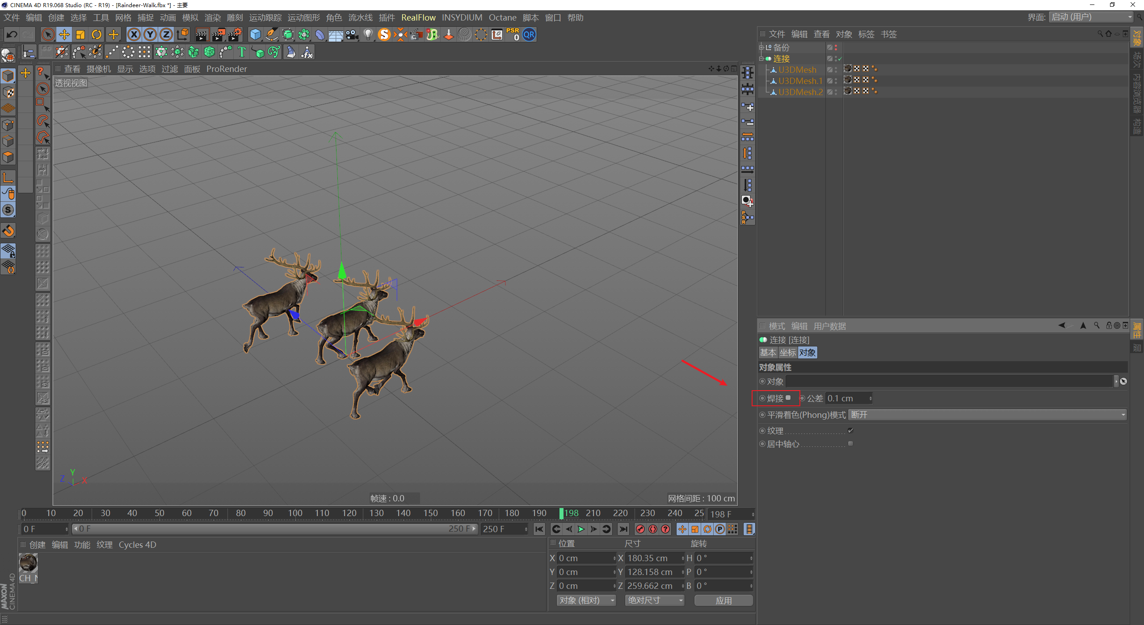
Task: Collapse the 连接 object tree
Action: pos(761,58)
